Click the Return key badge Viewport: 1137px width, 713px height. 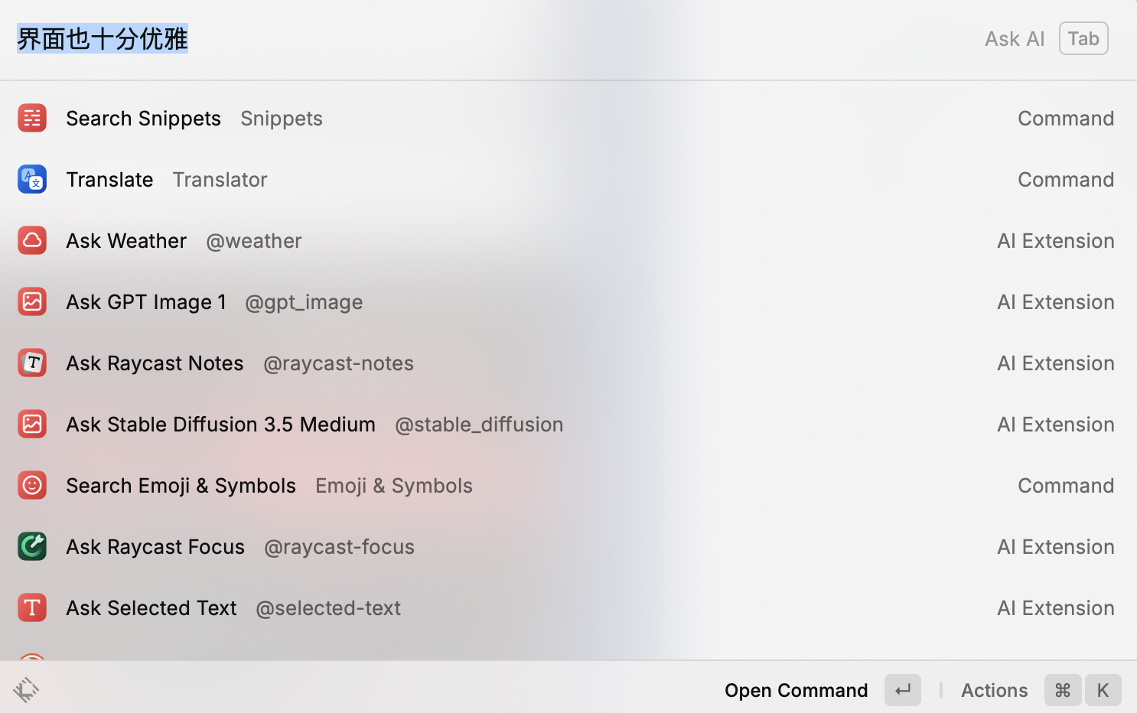tap(903, 690)
